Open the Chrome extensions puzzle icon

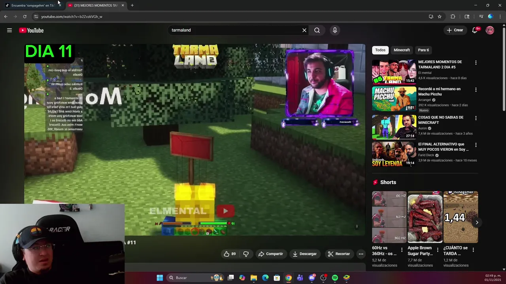click(x=453, y=17)
